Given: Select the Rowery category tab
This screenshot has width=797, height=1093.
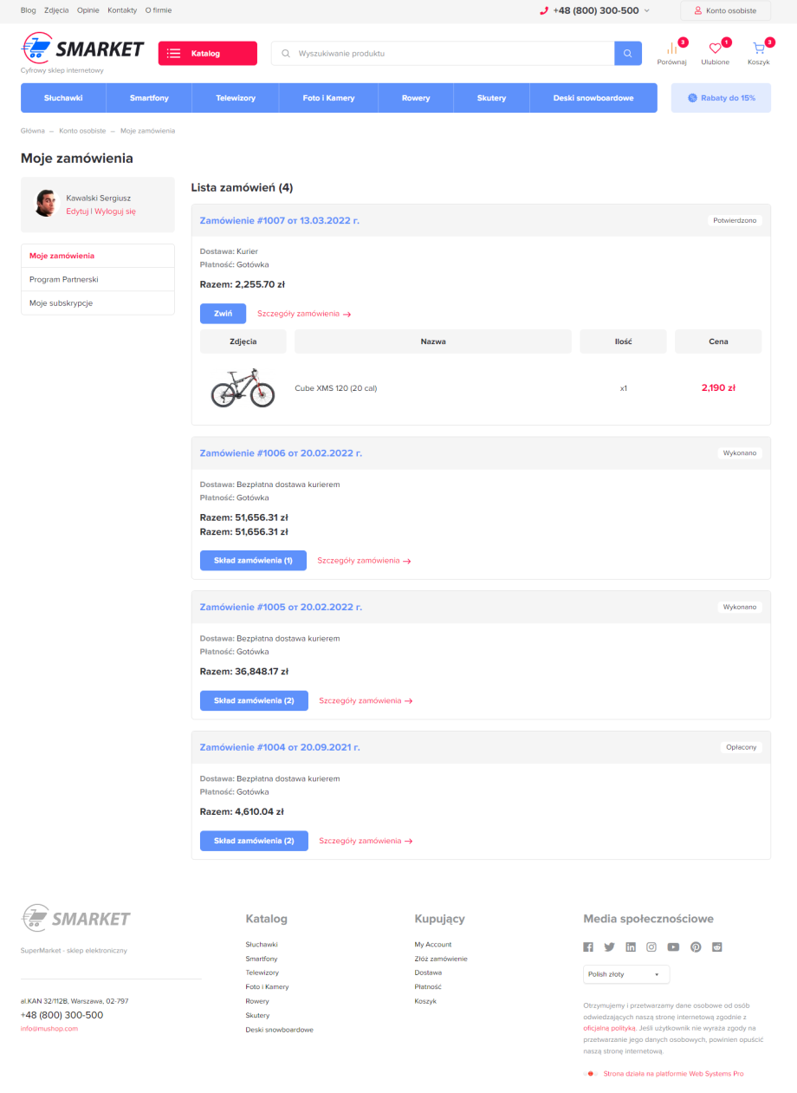Looking at the screenshot, I should coord(416,98).
